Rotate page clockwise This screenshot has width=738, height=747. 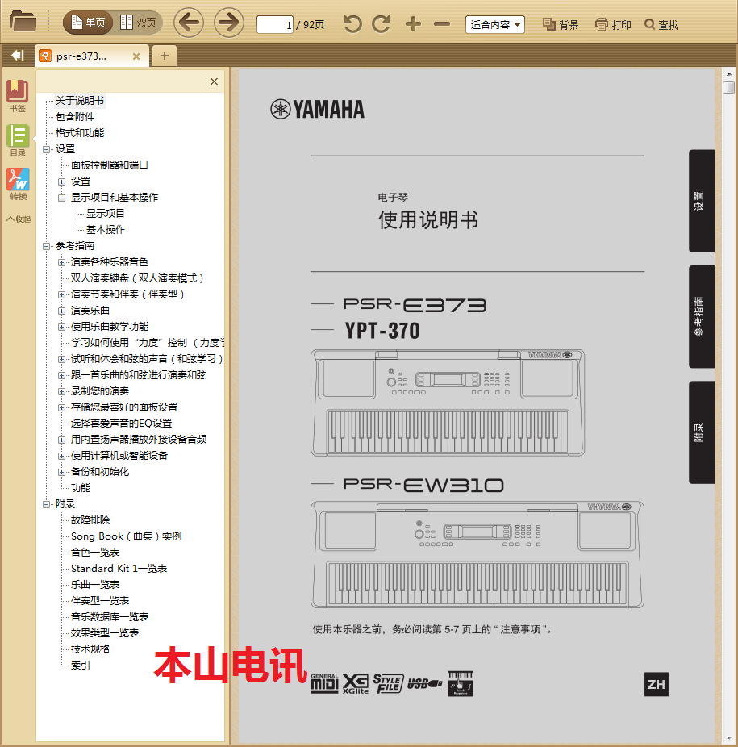[381, 24]
